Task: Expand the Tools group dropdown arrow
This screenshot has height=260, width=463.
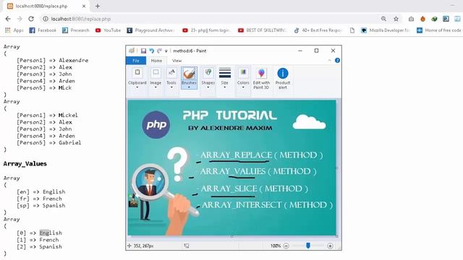Action: [171, 87]
